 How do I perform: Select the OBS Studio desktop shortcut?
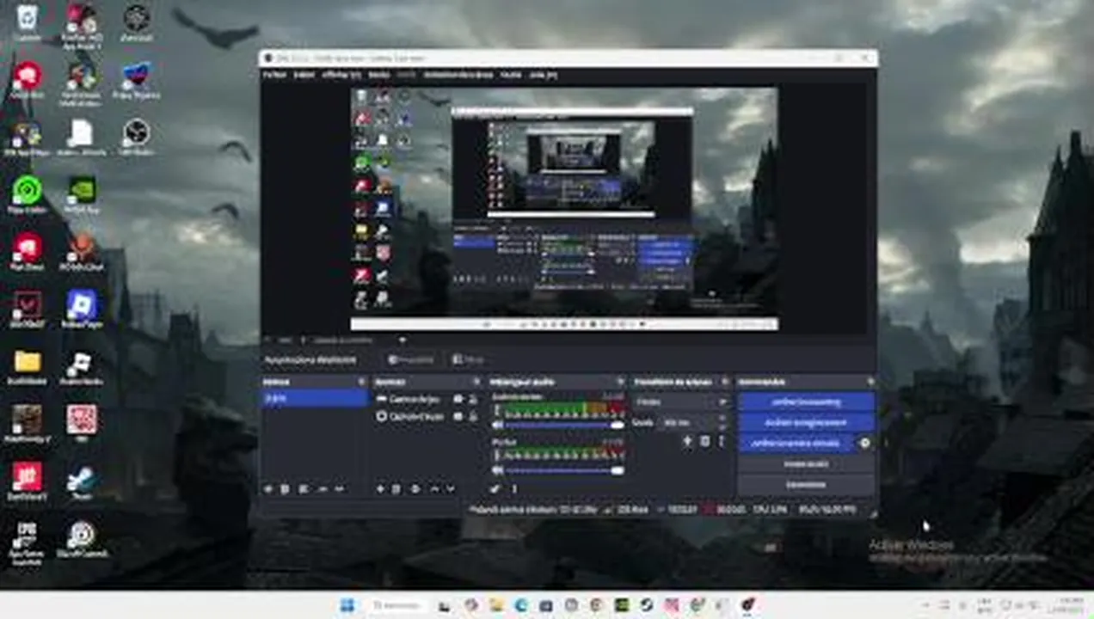point(136,138)
